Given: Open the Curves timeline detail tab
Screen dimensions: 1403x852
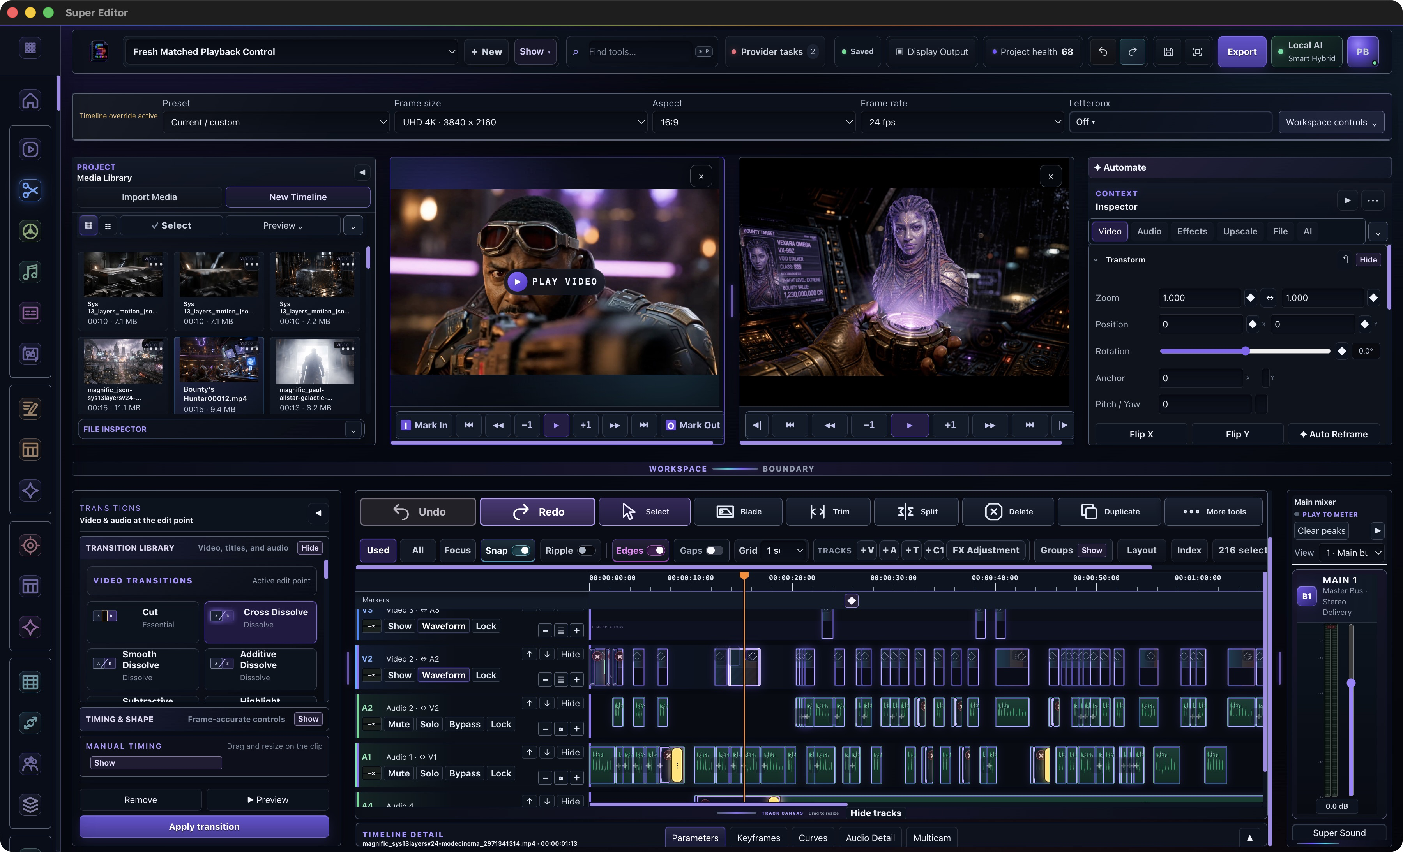Looking at the screenshot, I should (x=813, y=838).
